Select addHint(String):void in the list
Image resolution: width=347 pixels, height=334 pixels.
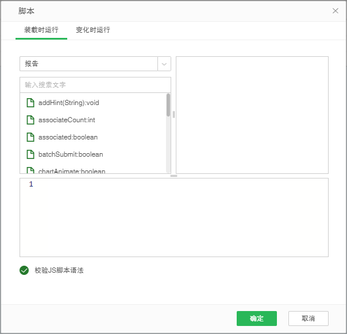tap(69, 103)
